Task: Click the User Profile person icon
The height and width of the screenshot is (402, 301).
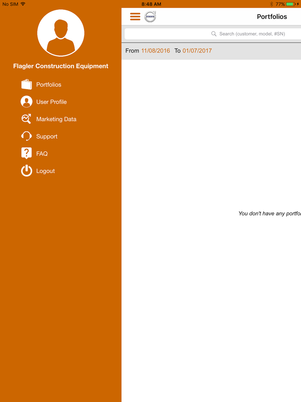Action: pyautogui.click(x=26, y=102)
